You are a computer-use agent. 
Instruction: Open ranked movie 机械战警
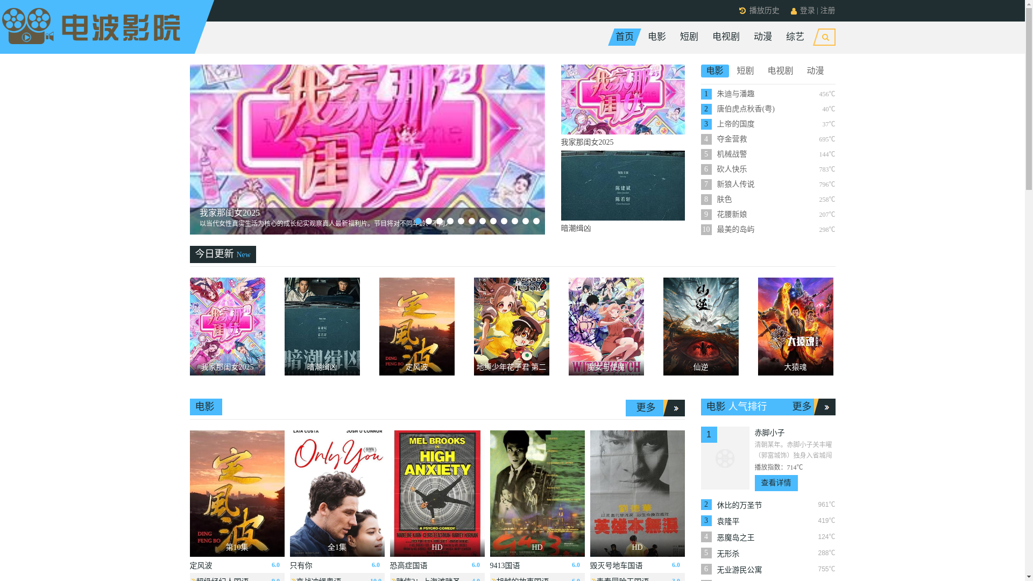(x=732, y=154)
